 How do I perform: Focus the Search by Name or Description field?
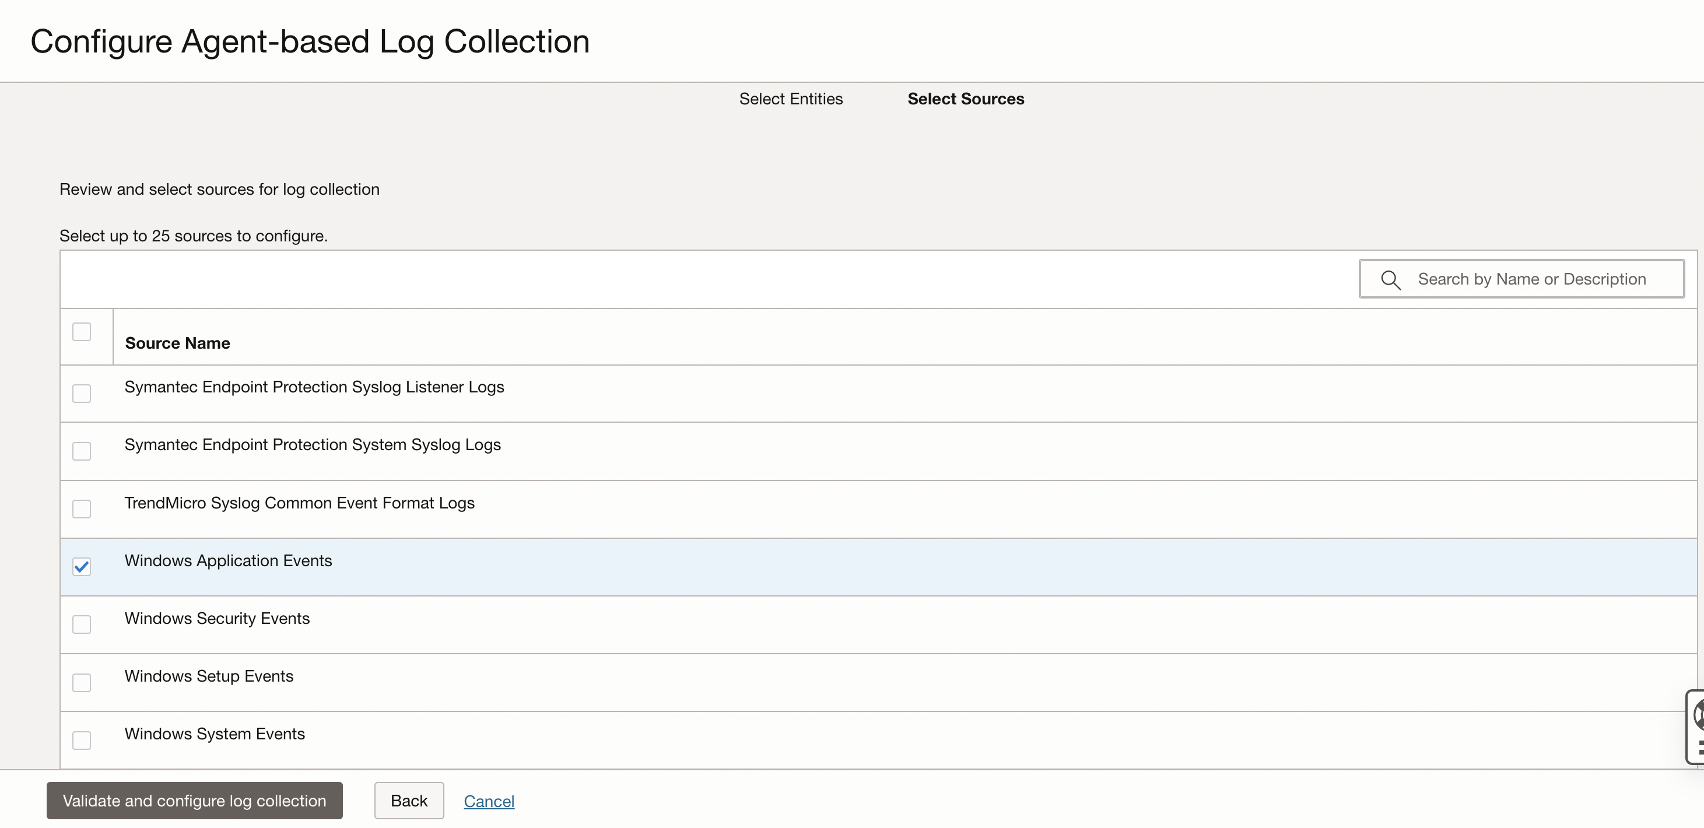tap(1531, 279)
